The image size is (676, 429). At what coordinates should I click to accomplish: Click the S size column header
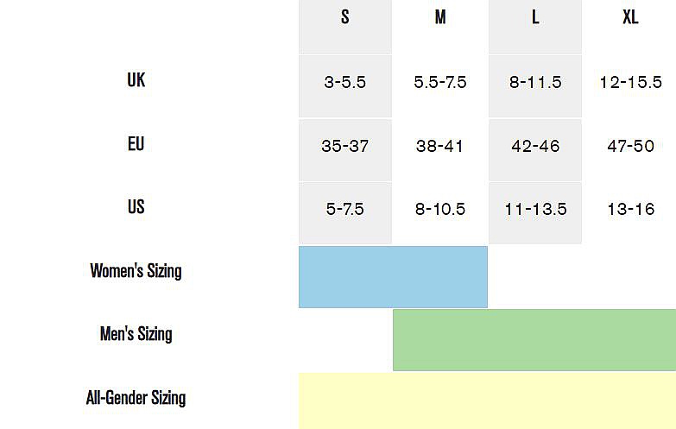tap(345, 18)
